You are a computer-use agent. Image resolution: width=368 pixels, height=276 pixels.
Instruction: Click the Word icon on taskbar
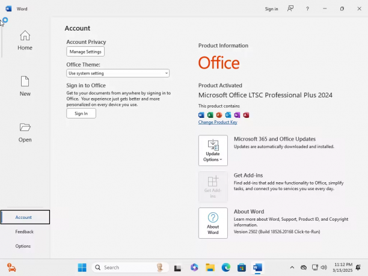point(257,268)
